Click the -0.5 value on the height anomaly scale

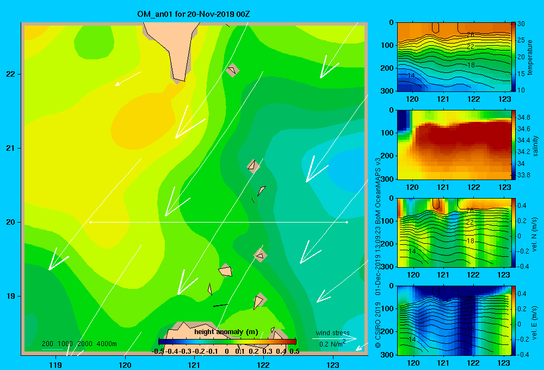(x=158, y=351)
